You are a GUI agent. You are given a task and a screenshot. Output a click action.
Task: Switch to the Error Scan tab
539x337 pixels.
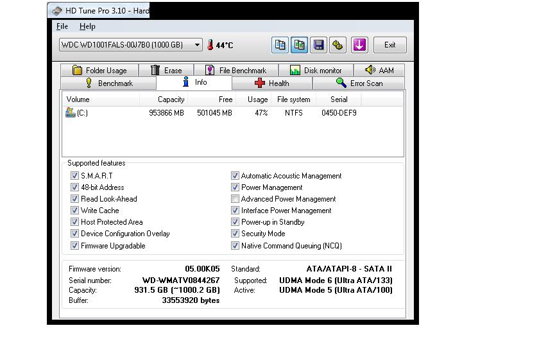(x=359, y=83)
